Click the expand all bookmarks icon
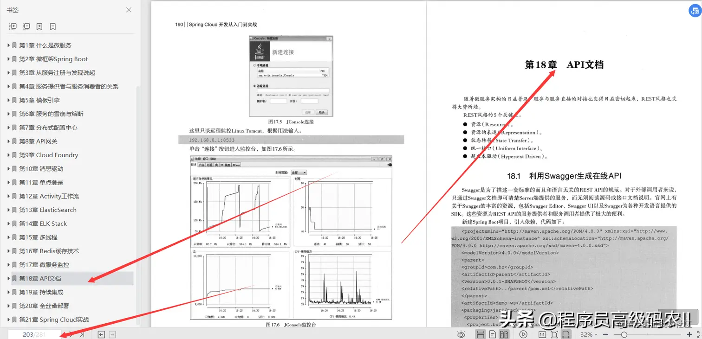This screenshot has height=339, width=702. point(13,26)
